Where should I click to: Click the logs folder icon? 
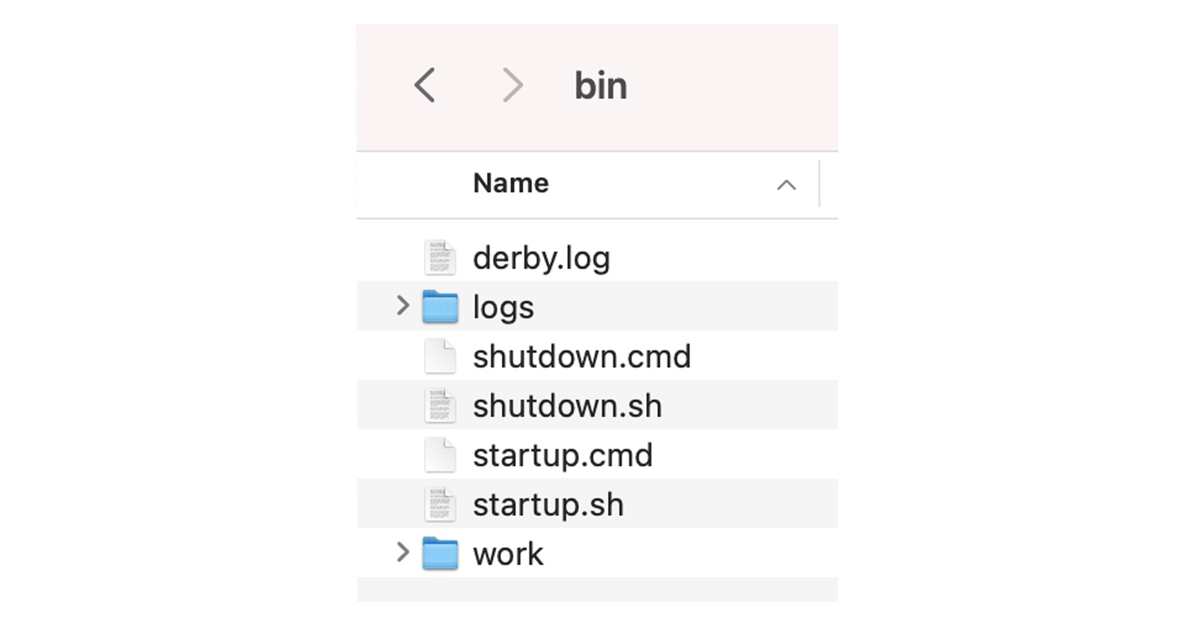point(440,306)
